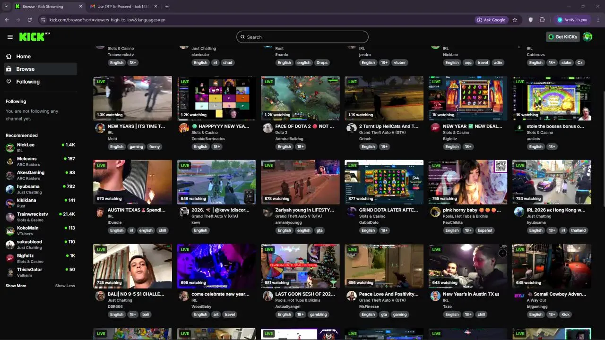This screenshot has width=605, height=340.
Task: Click DBR666 streamer avatar
Action: click(100, 296)
